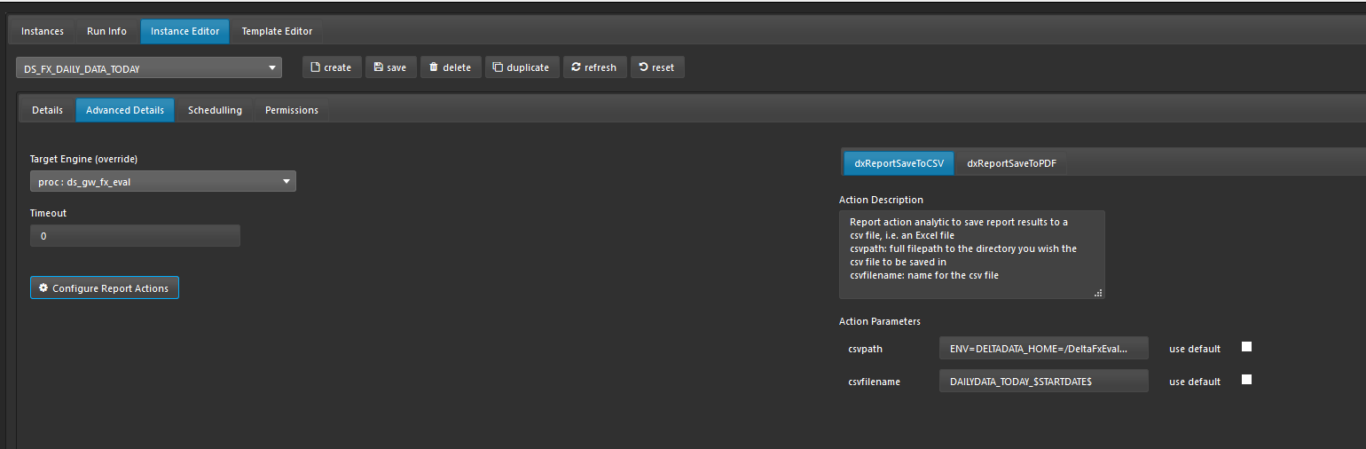
Task: Open the Target Engine override dropdown
Action: click(163, 181)
